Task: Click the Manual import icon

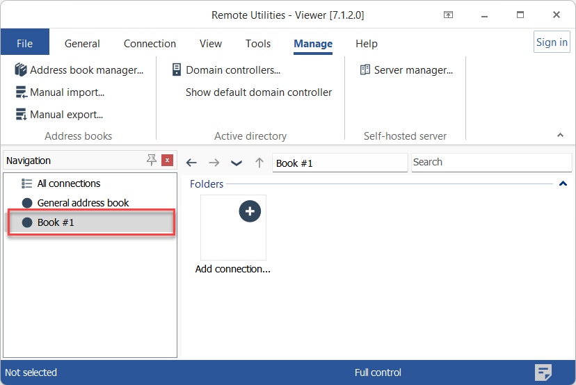Action: tap(21, 92)
